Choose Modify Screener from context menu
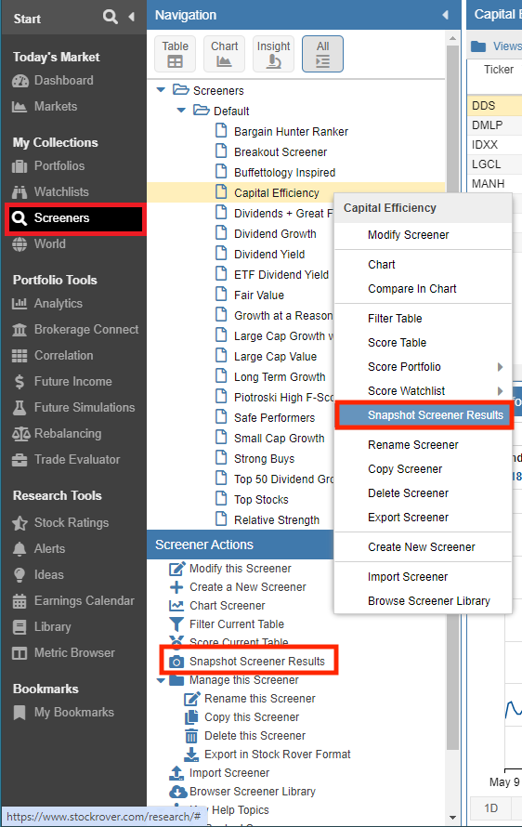The height and width of the screenshot is (827, 522). (408, 235)
